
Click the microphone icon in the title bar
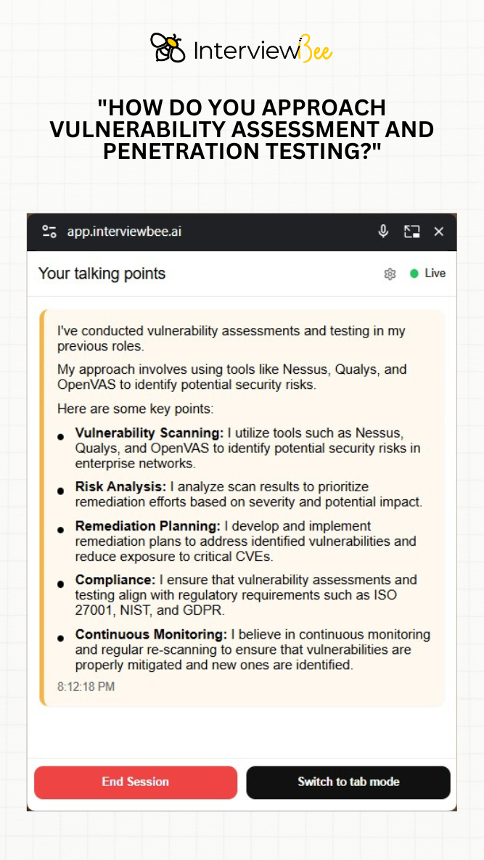pyautogui.click(x=383, y=232)
